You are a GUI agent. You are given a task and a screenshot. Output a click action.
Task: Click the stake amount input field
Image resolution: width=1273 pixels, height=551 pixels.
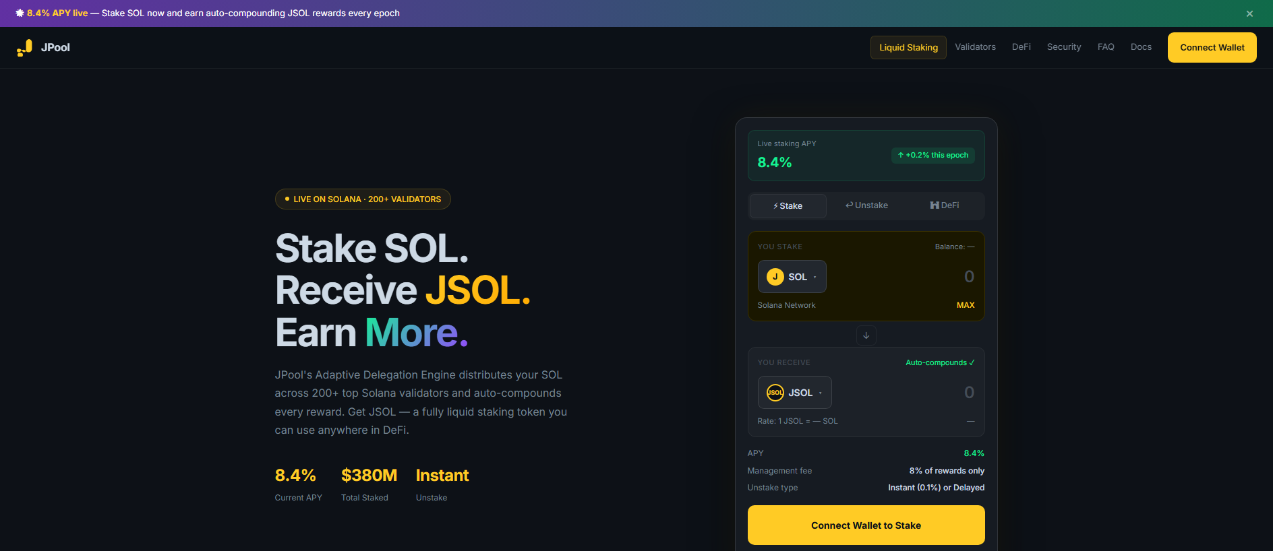(x=904, y=277)
